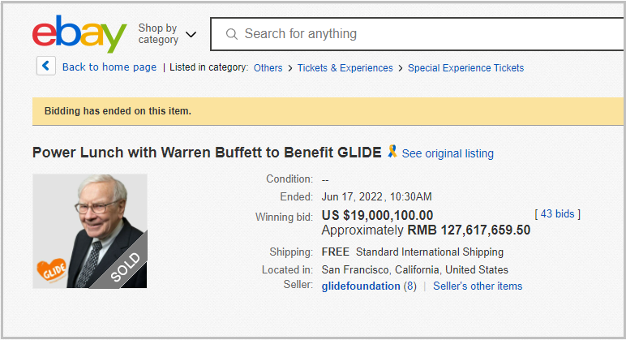Click the charity ribbon icon beside the title
This screenshot has width=626, height=340.
click(x=392, y=152)
